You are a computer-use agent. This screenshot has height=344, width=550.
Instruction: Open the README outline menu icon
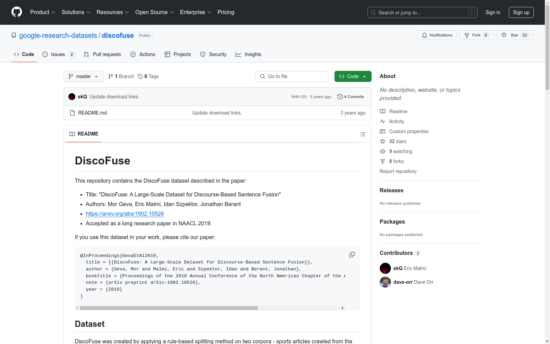pos(363,134)
